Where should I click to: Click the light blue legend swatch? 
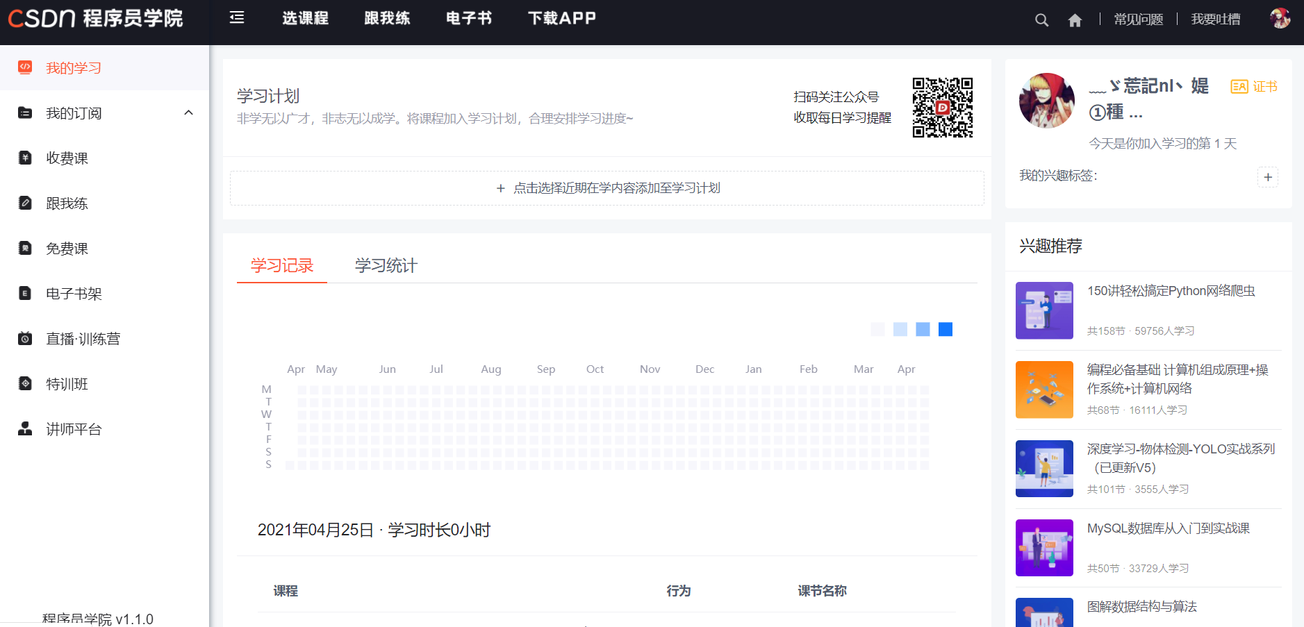point(900,329)
